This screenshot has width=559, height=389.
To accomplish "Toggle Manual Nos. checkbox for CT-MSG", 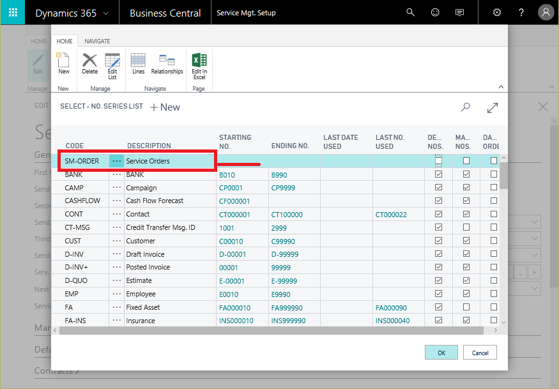I will click(466, 227).
